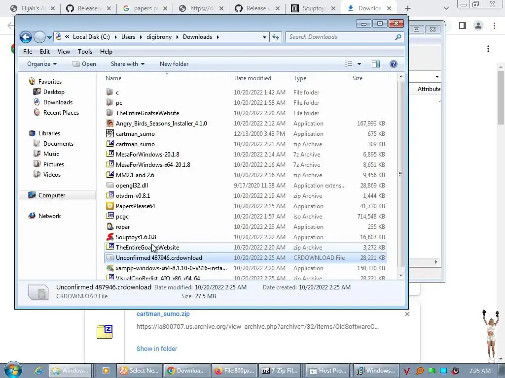The image size is (505, 378).
Task: Select the pcgc iso Archive icon
Action: pos(110,217)
